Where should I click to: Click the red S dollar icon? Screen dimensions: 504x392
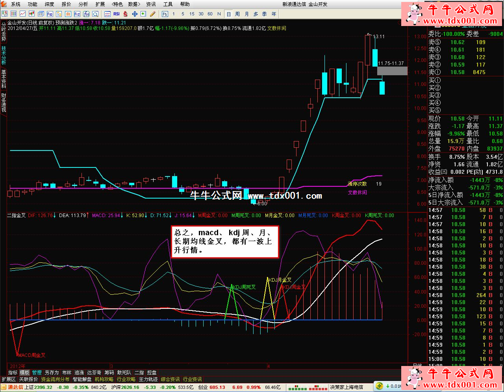126,14
